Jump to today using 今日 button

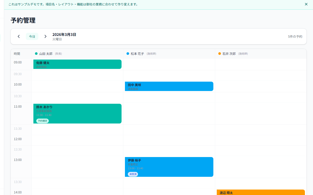(x=32, y=36)
